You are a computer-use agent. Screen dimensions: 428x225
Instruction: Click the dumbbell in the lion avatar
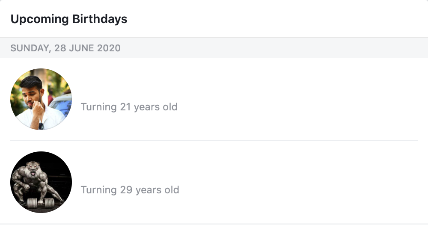point(40,203)
